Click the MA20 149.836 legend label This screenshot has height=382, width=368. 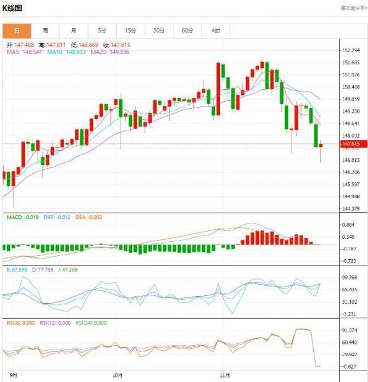click(110, 52)
